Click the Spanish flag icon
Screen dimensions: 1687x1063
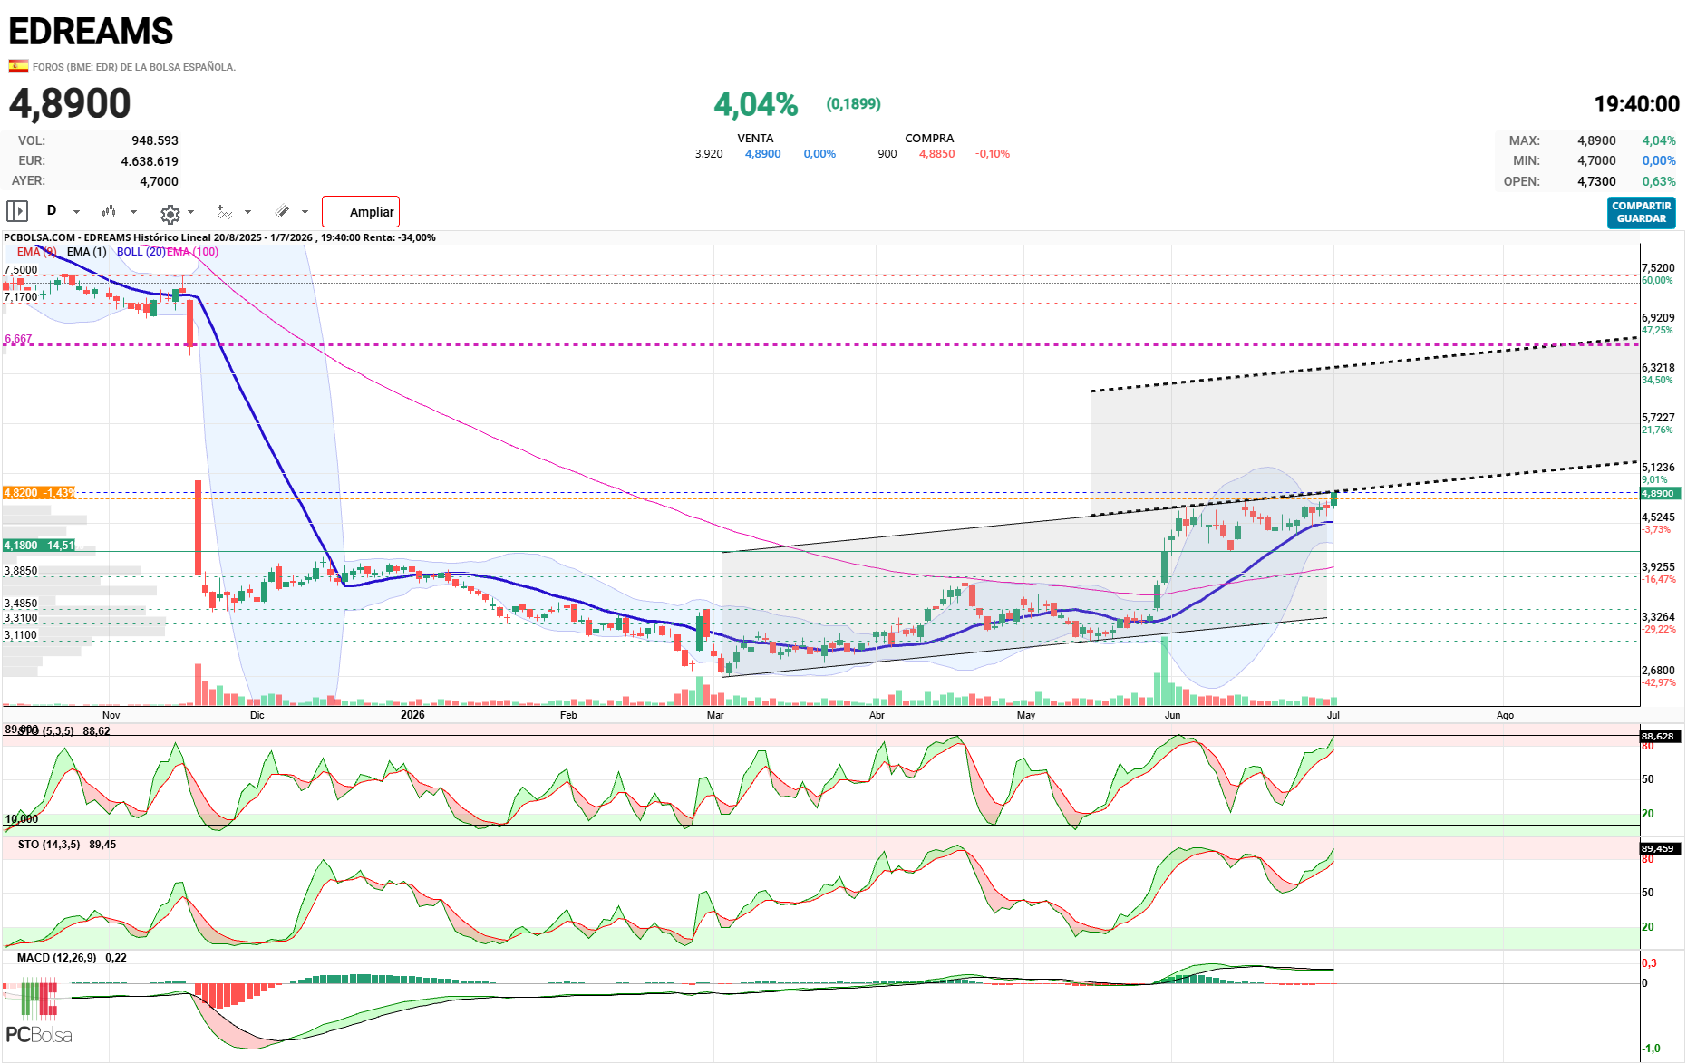tap(18, 66)
